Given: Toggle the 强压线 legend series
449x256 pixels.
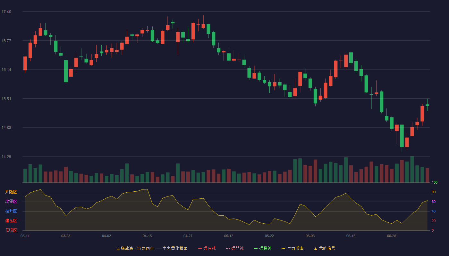Looking at the screenshot, I should click(207, 248).
